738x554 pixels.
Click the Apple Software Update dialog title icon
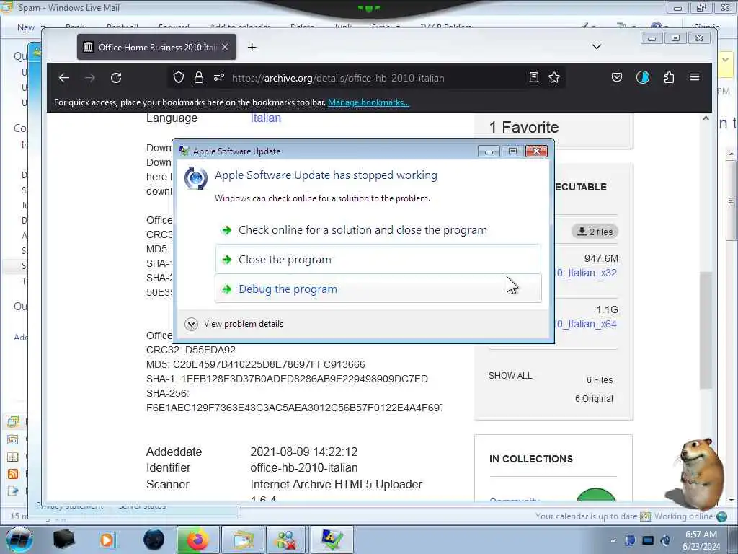click(184, 151)
